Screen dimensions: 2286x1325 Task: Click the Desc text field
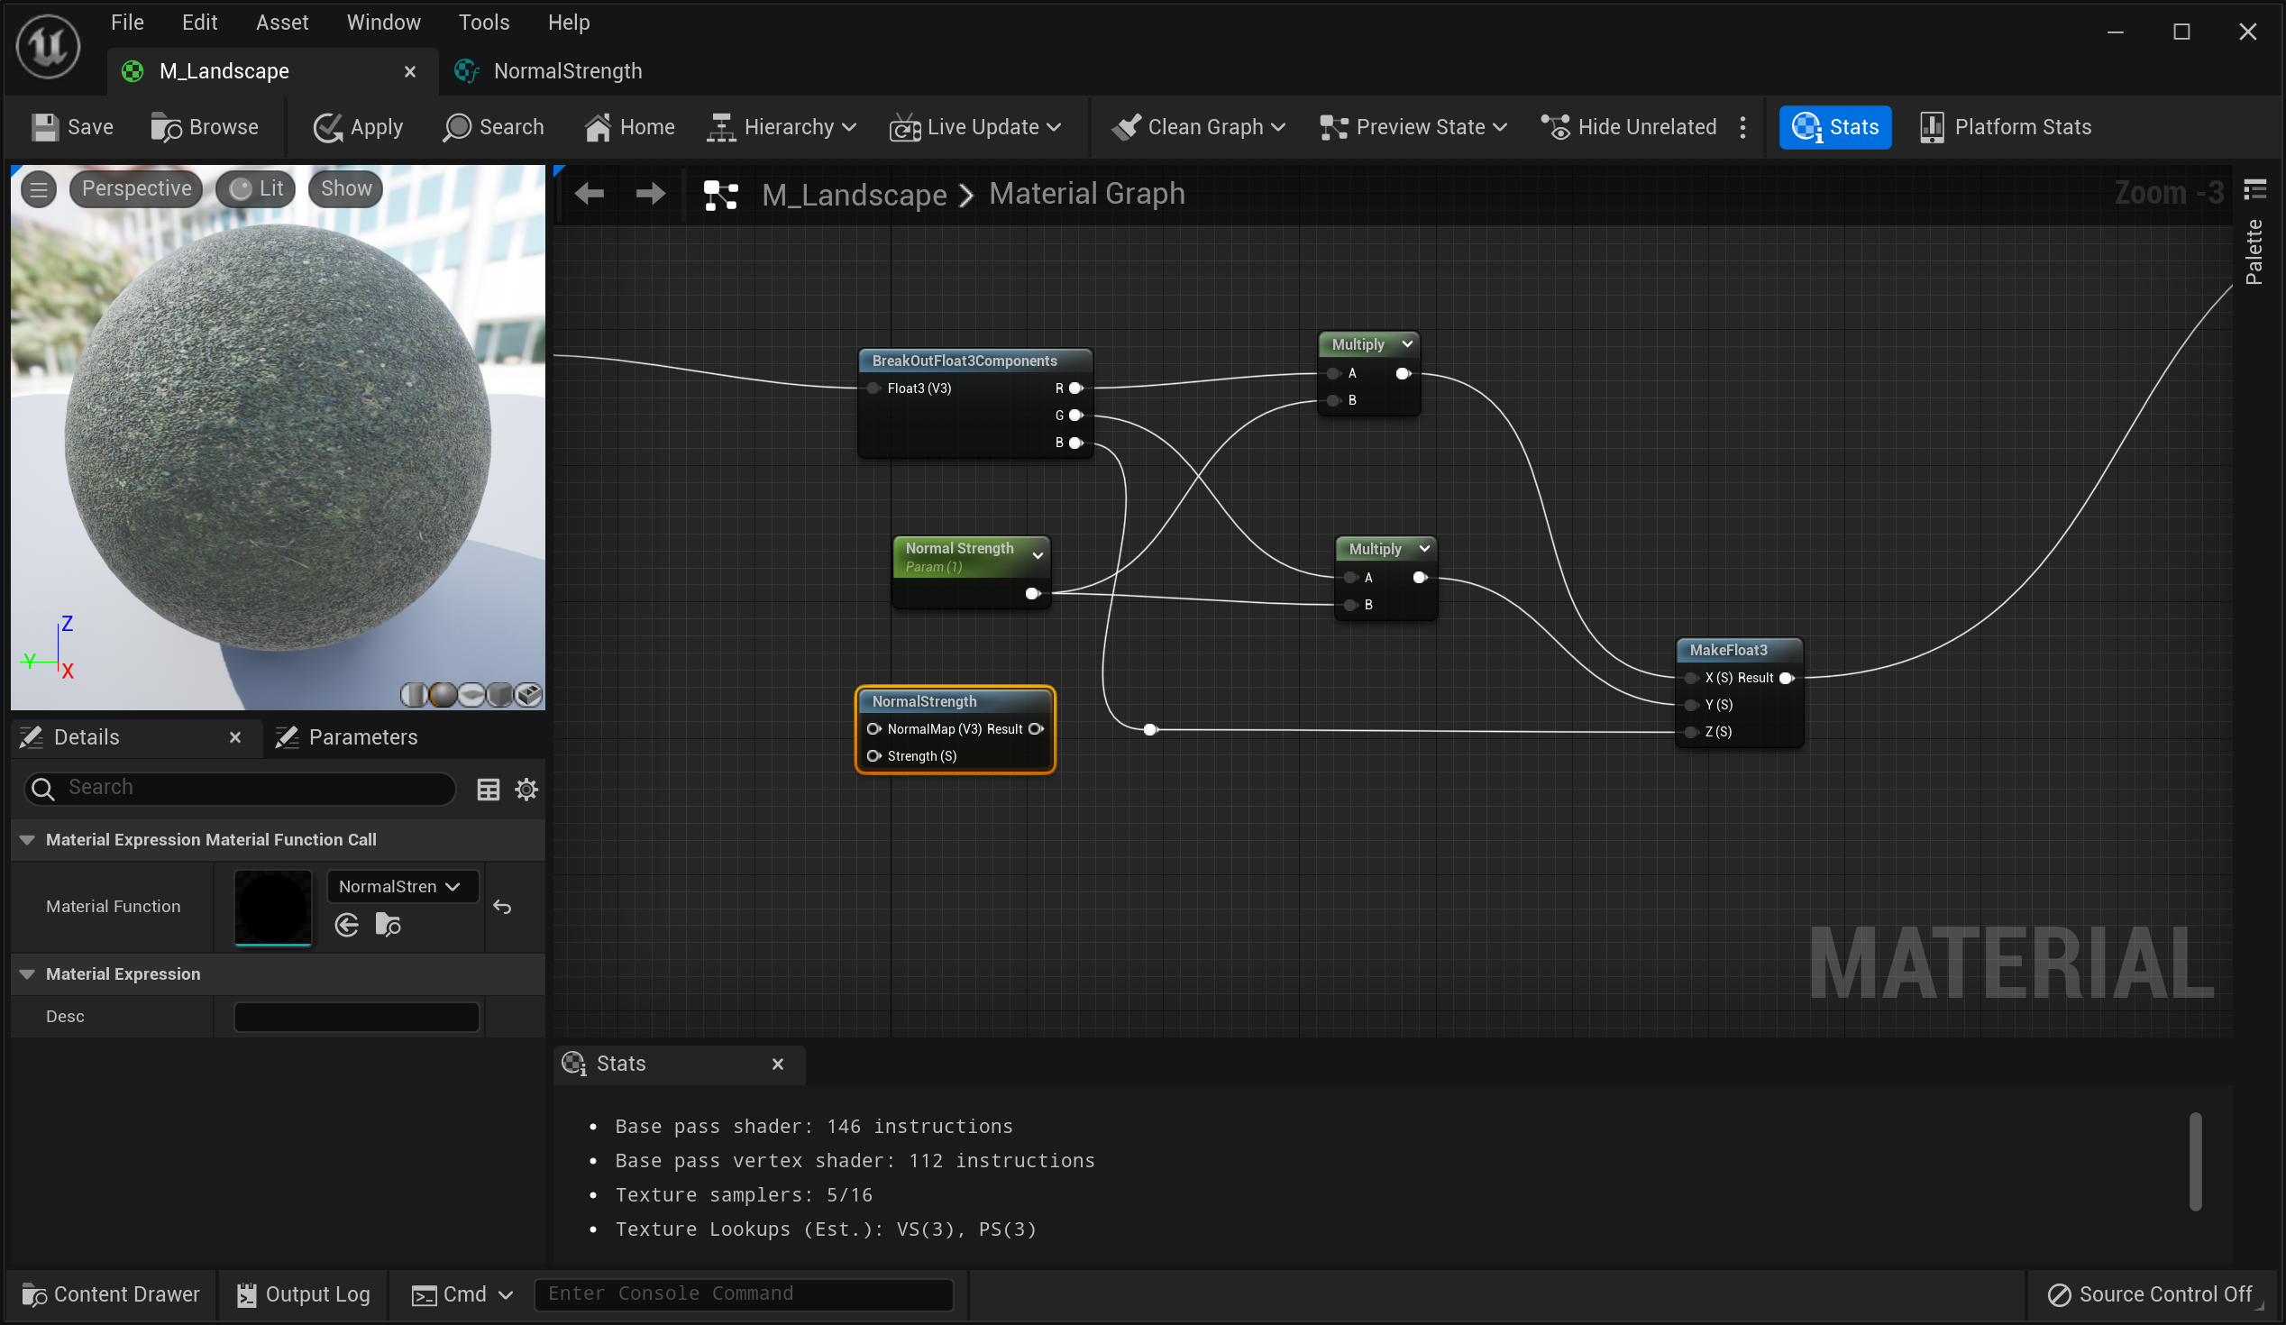pos(356,1017)
